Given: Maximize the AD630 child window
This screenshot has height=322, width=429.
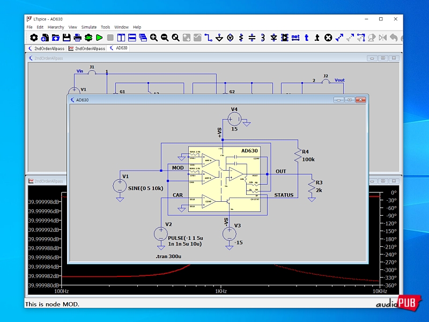Looking at the screenshot, I should (350, 100).
